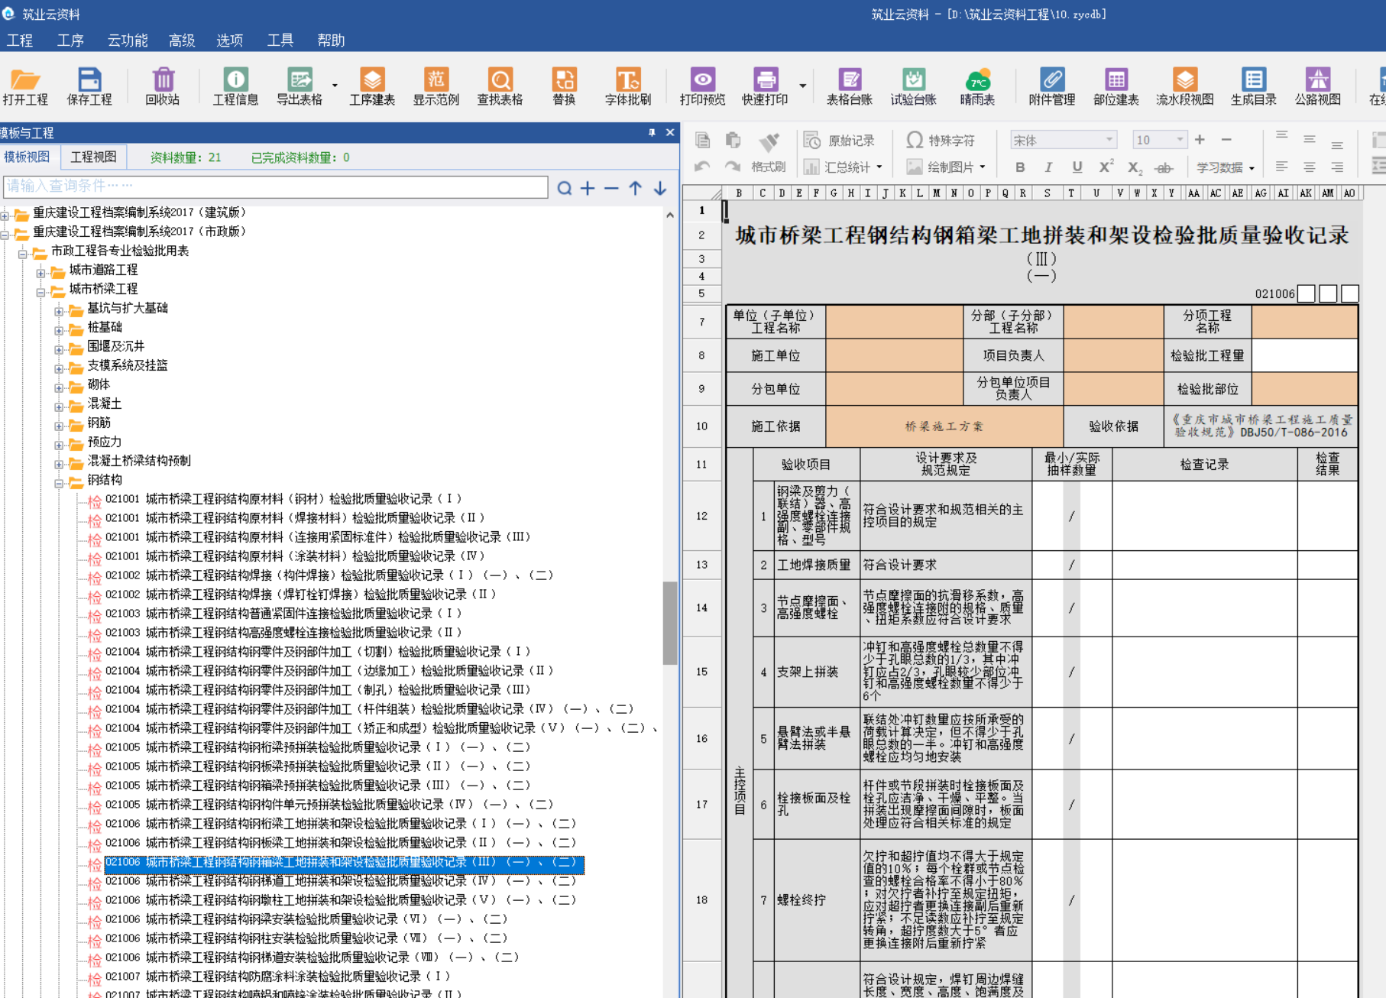The height and width of the screenshot is (998, 1386).
Task: Click the search magnifier icon in the template panel
Action: click(x=565, y=188)
